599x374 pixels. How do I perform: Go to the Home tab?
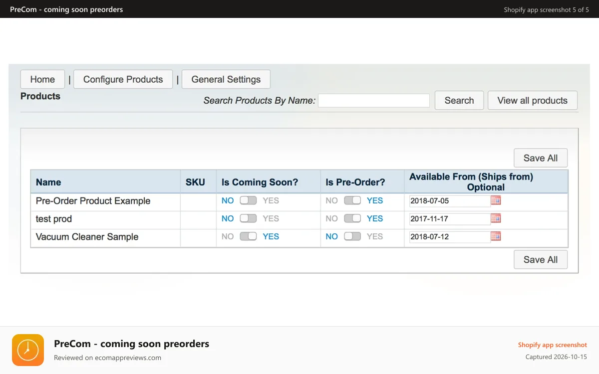pyautogui.click(x=42, y=79)
